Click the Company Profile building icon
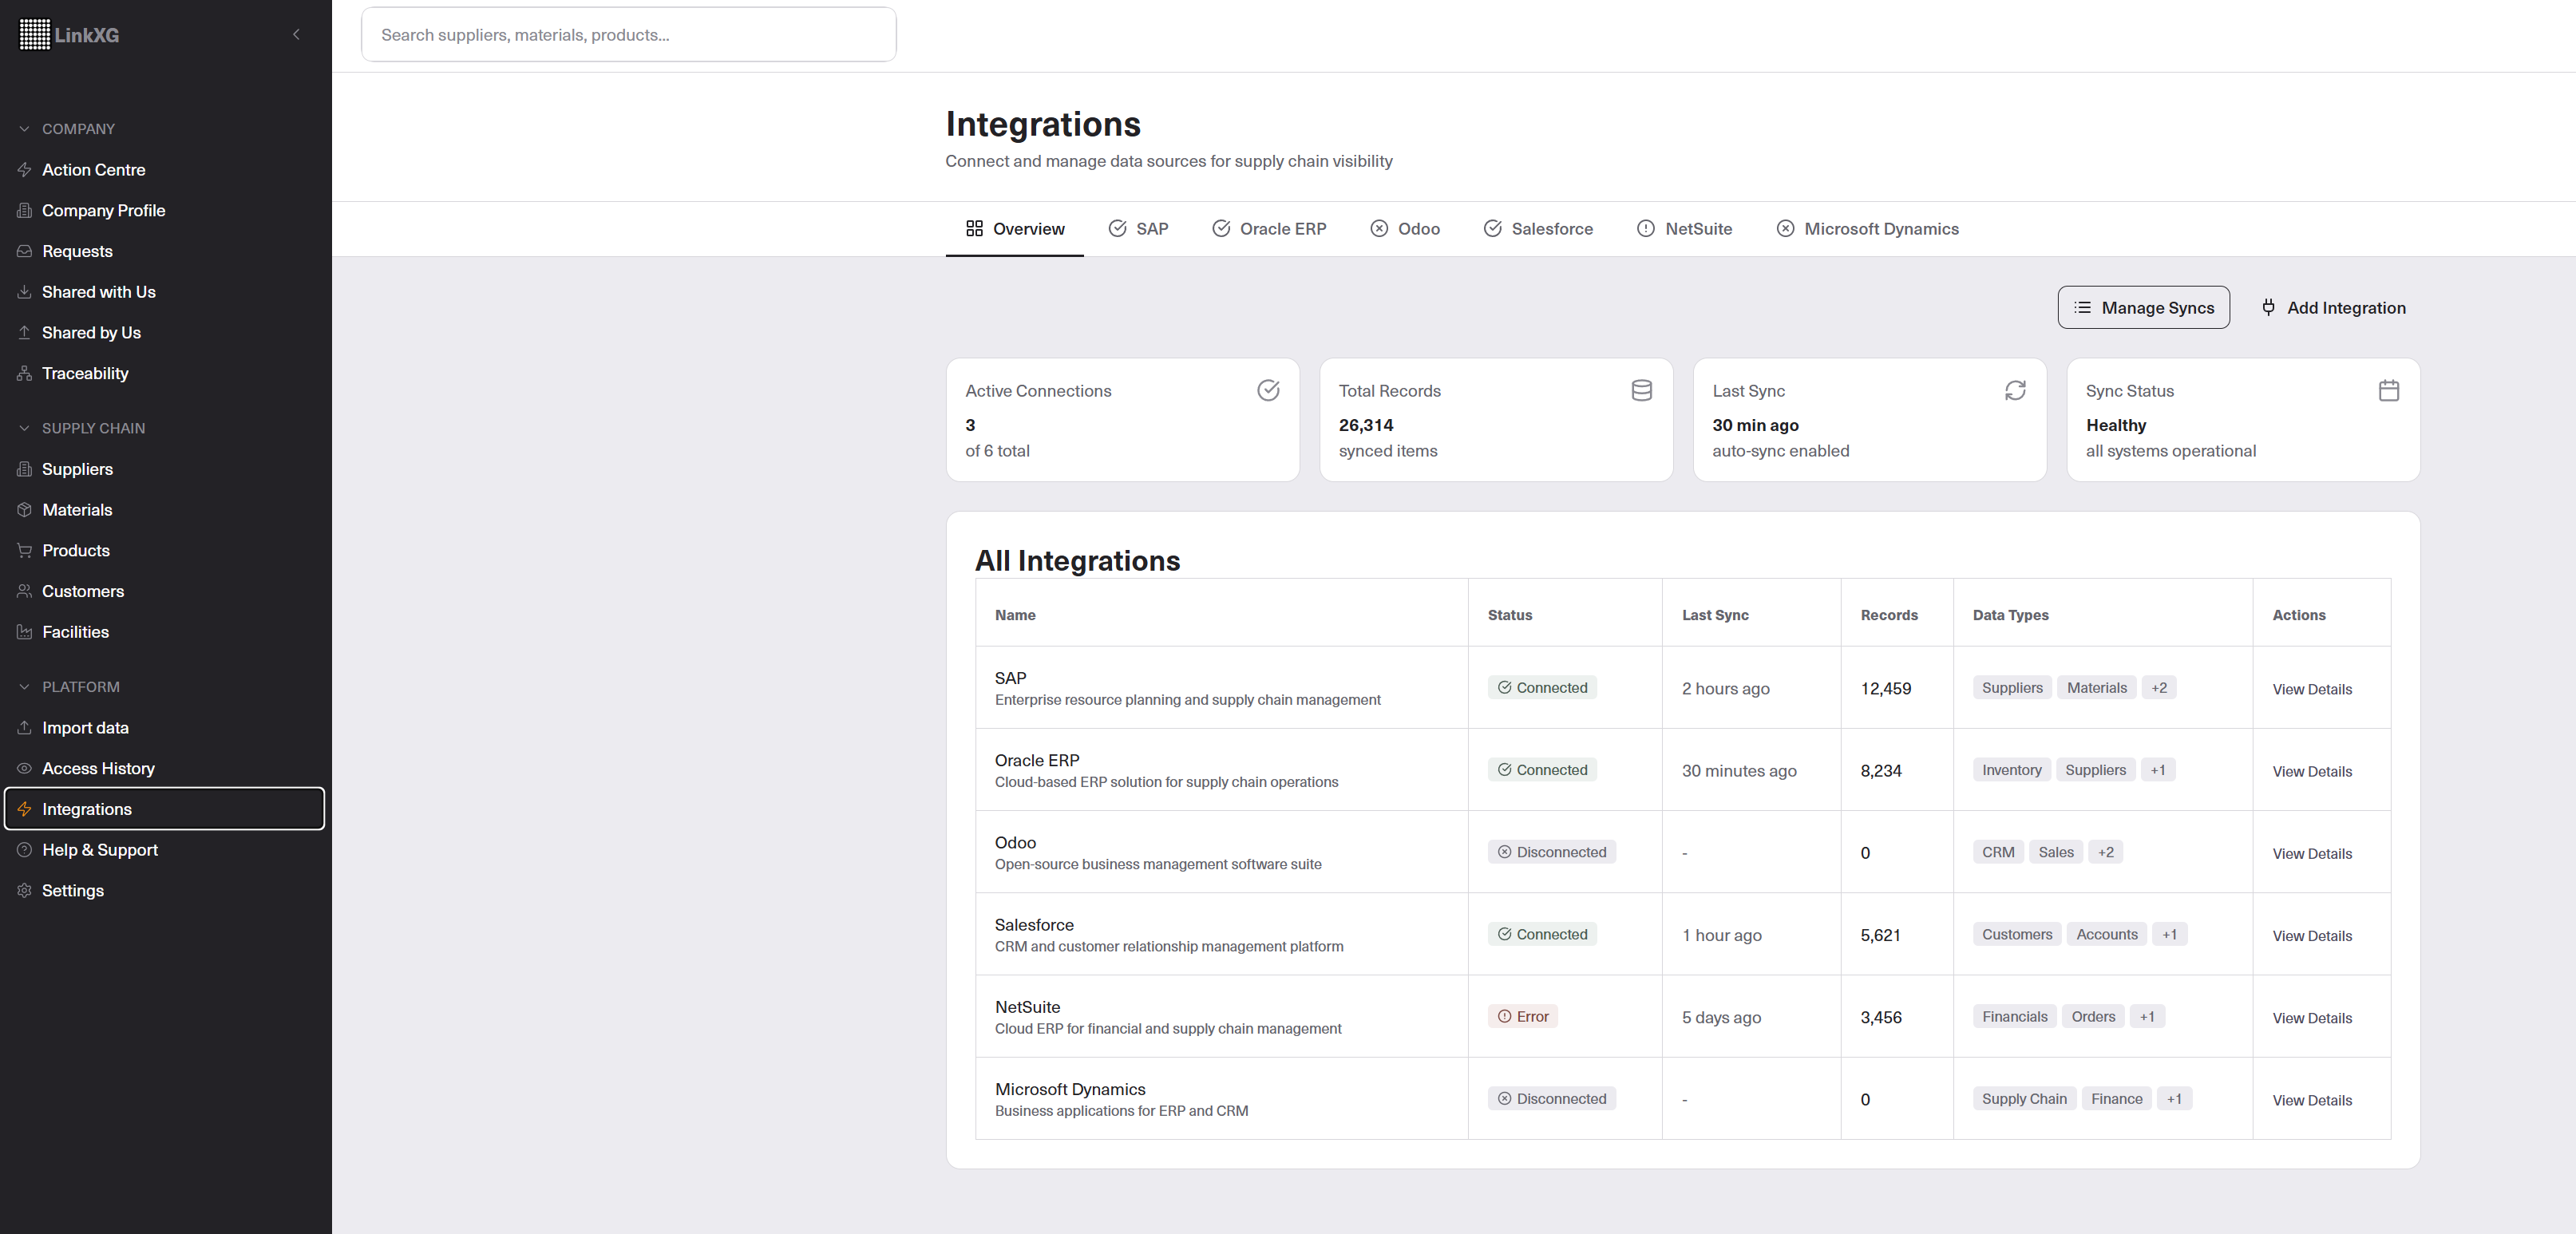The image size is (2576, 1234). pos(24,210)
